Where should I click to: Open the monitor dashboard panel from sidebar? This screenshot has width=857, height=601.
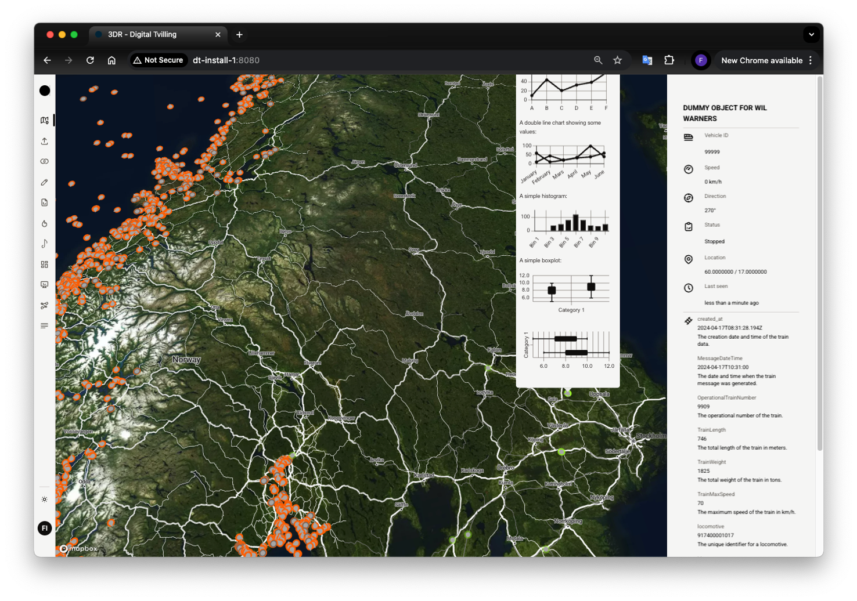click(44, 284)
